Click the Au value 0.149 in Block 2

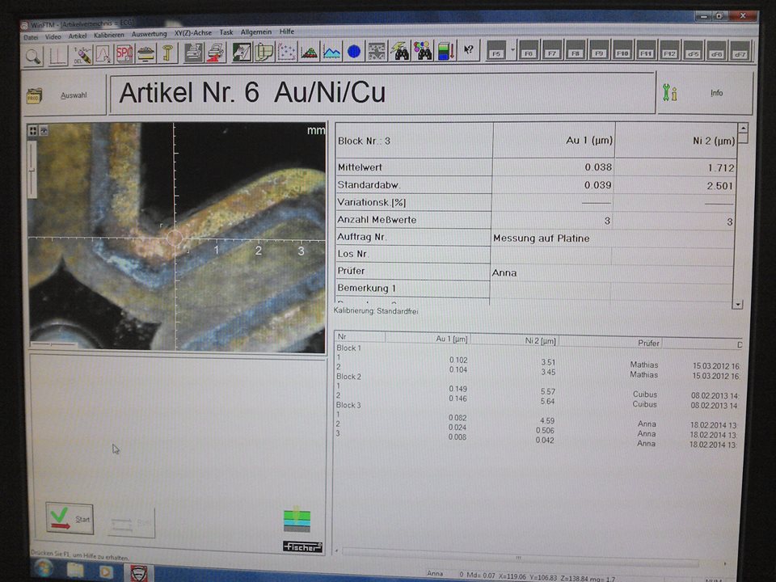tap(458, 389)
